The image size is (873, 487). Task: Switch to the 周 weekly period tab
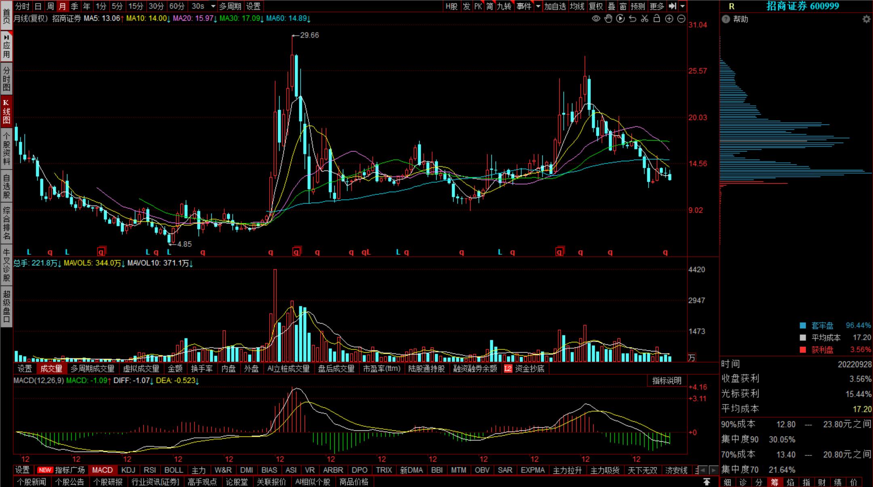click(50, 6)
